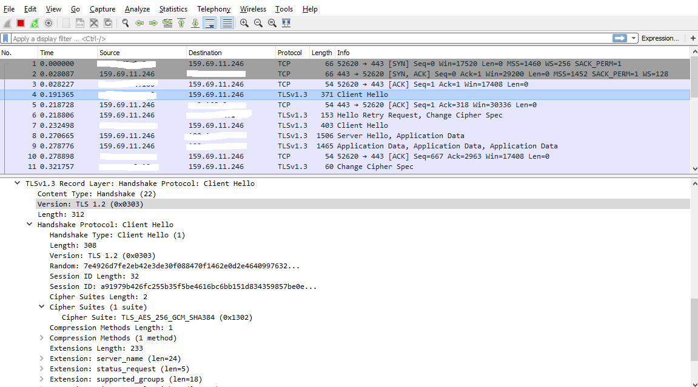Sort by Info column header

pyautogui.click(x=512, y=53)
